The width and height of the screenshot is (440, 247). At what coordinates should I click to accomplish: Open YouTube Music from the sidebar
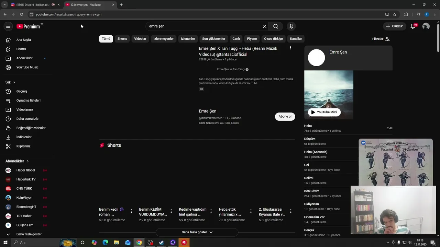point(26,67)
